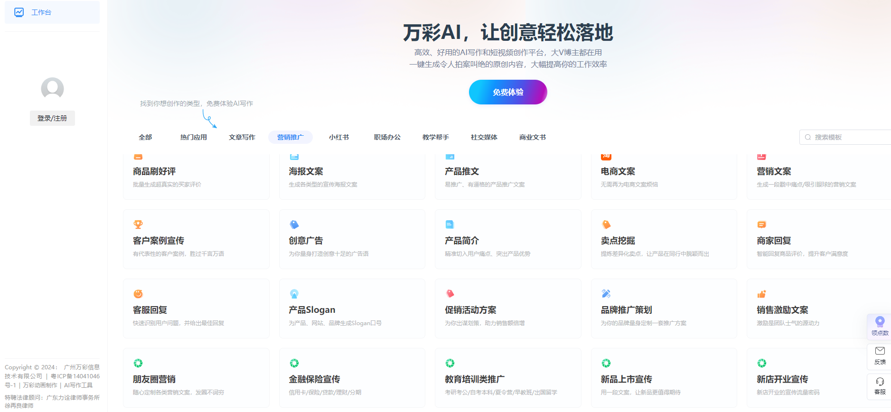Screen dimensions: 891x412
Task: Click the chat icon on 商家回复 card
Action: (762, 225)
